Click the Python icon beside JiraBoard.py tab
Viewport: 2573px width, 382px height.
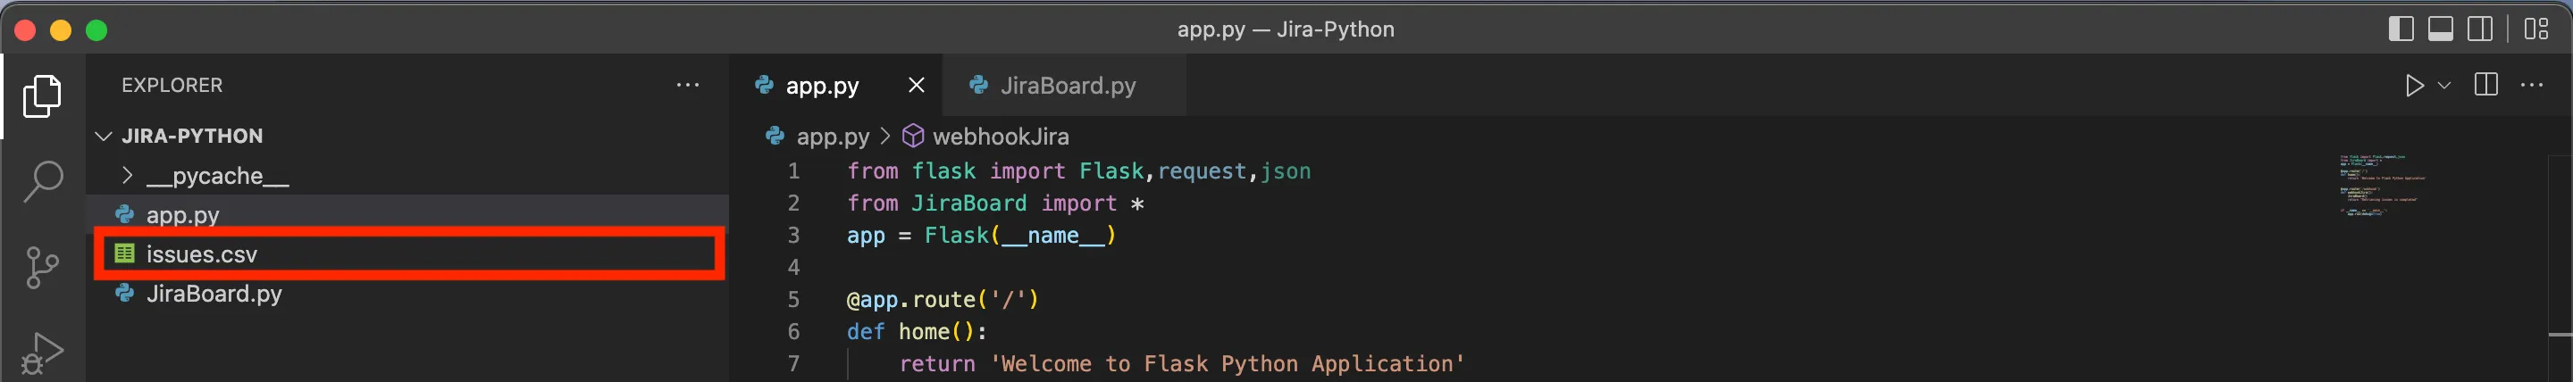(978, 85)
